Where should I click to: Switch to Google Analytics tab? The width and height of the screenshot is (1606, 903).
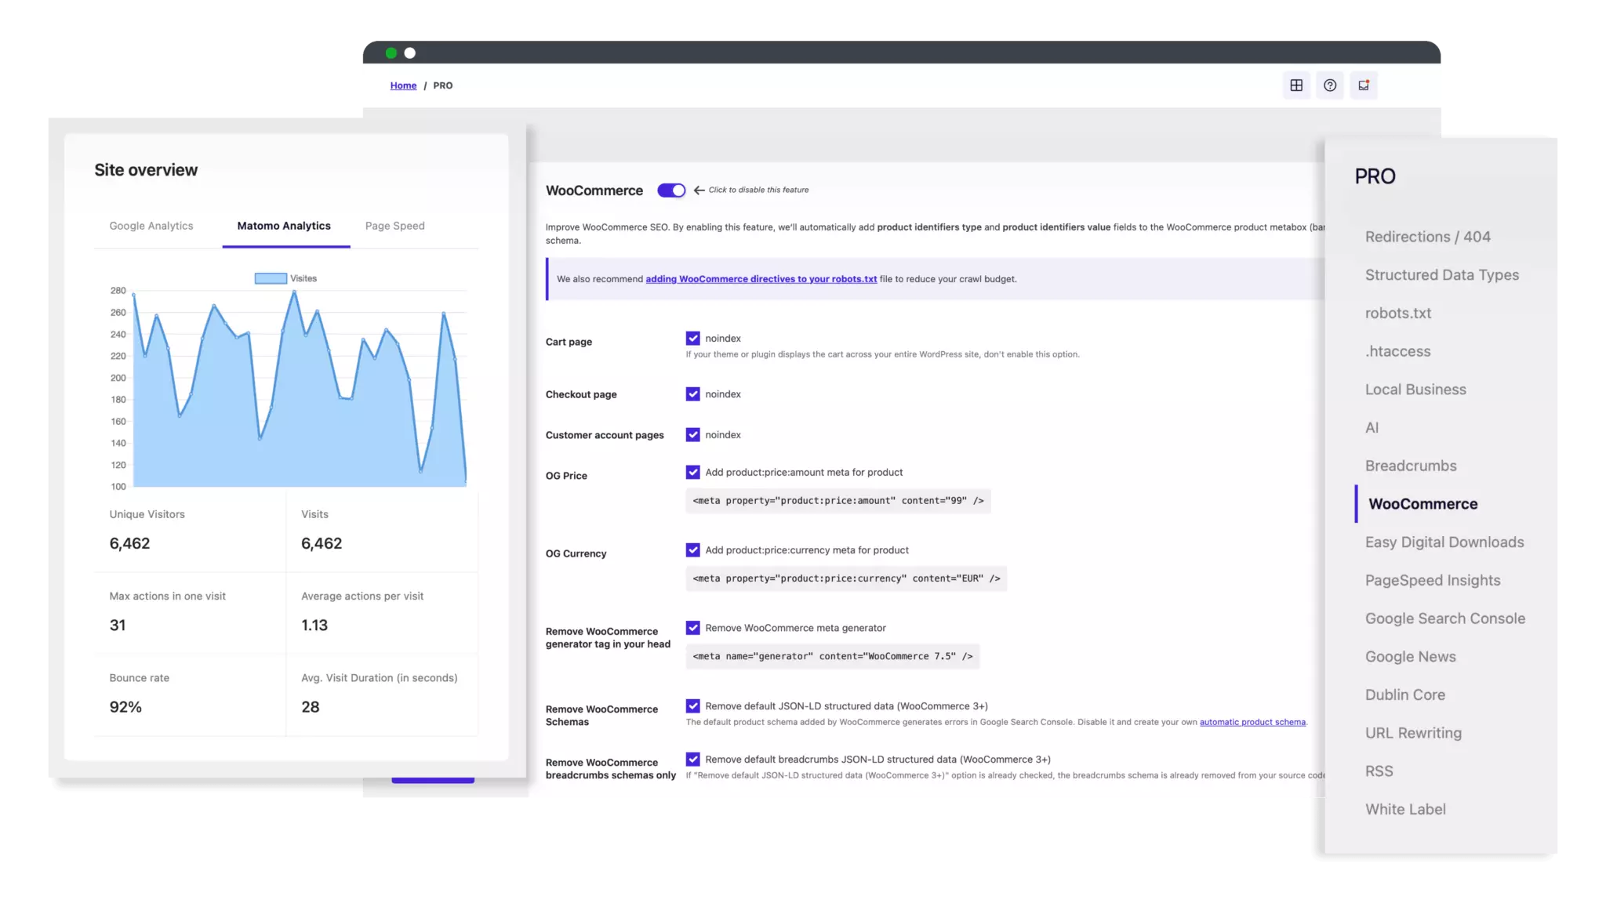coord(151,226)
